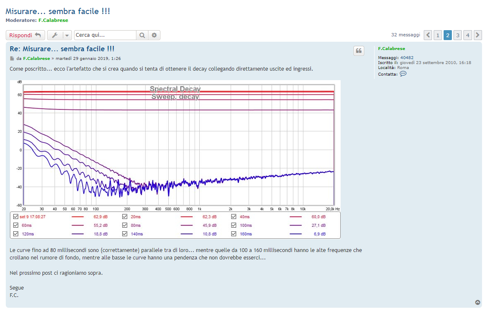Toggle the 80ms curve checkbox
The image size is (487, 309).
[124, 225]
